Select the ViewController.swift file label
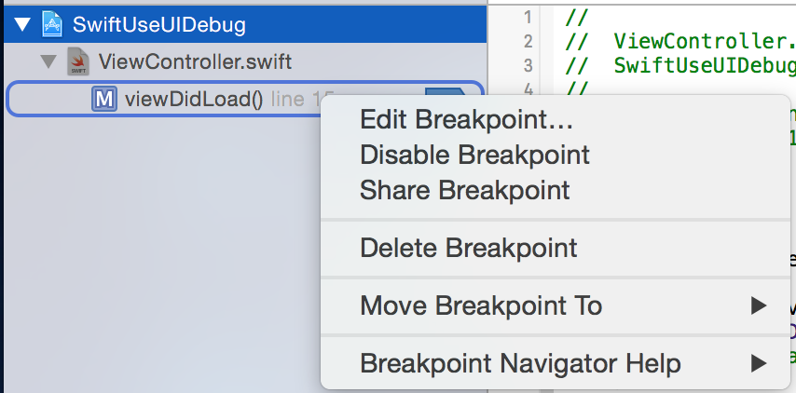796x393 pixels. coord(194,62)
